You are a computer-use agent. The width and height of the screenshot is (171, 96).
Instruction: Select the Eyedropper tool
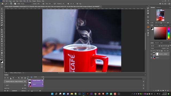[x=2, y=23]
